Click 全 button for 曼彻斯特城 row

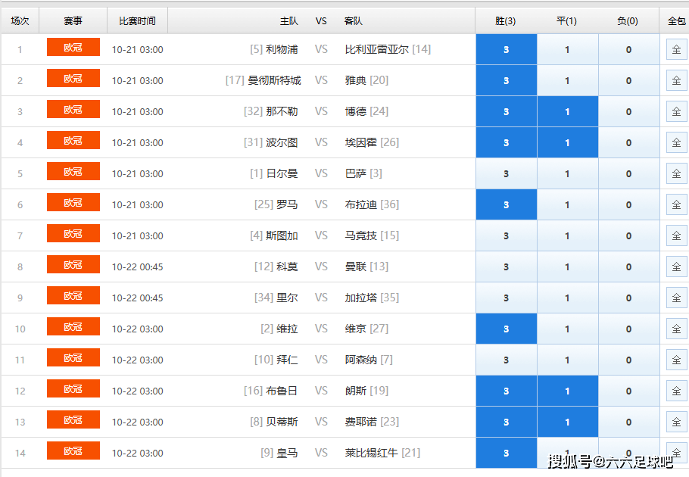click(x=677, y=81)
